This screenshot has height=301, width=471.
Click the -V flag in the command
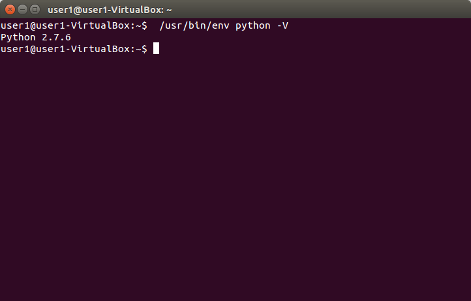pyautogui.click(x=282, y=25)
